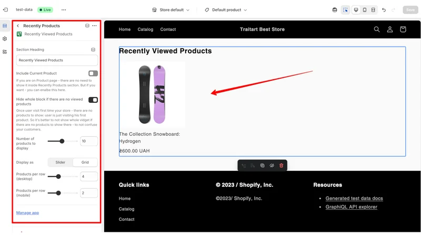This screenshot has width=421, height=236.
Task: Click Catalog in store header menu
Action: [x=145, y=29]
